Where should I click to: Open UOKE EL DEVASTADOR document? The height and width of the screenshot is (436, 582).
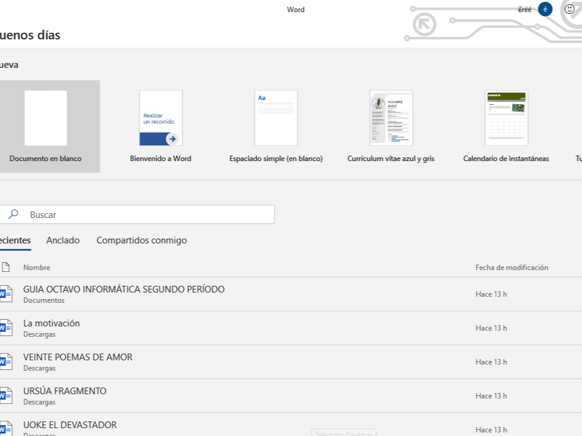pos(70,425)
